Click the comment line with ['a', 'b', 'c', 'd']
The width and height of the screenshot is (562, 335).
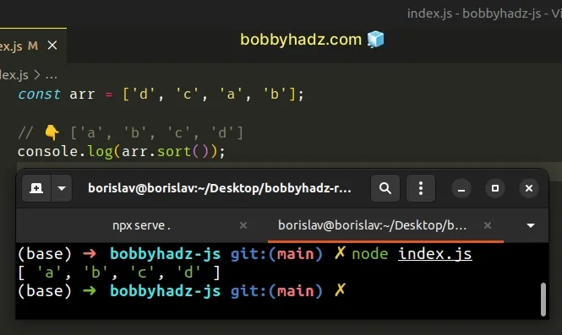pos(131,132)
